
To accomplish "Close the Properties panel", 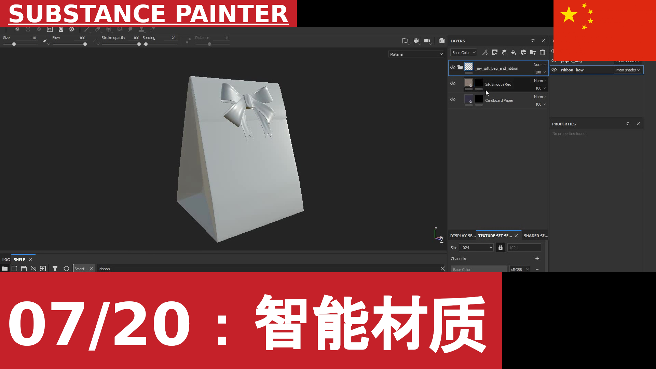I will pyautogui.click(x=638, y=124).
